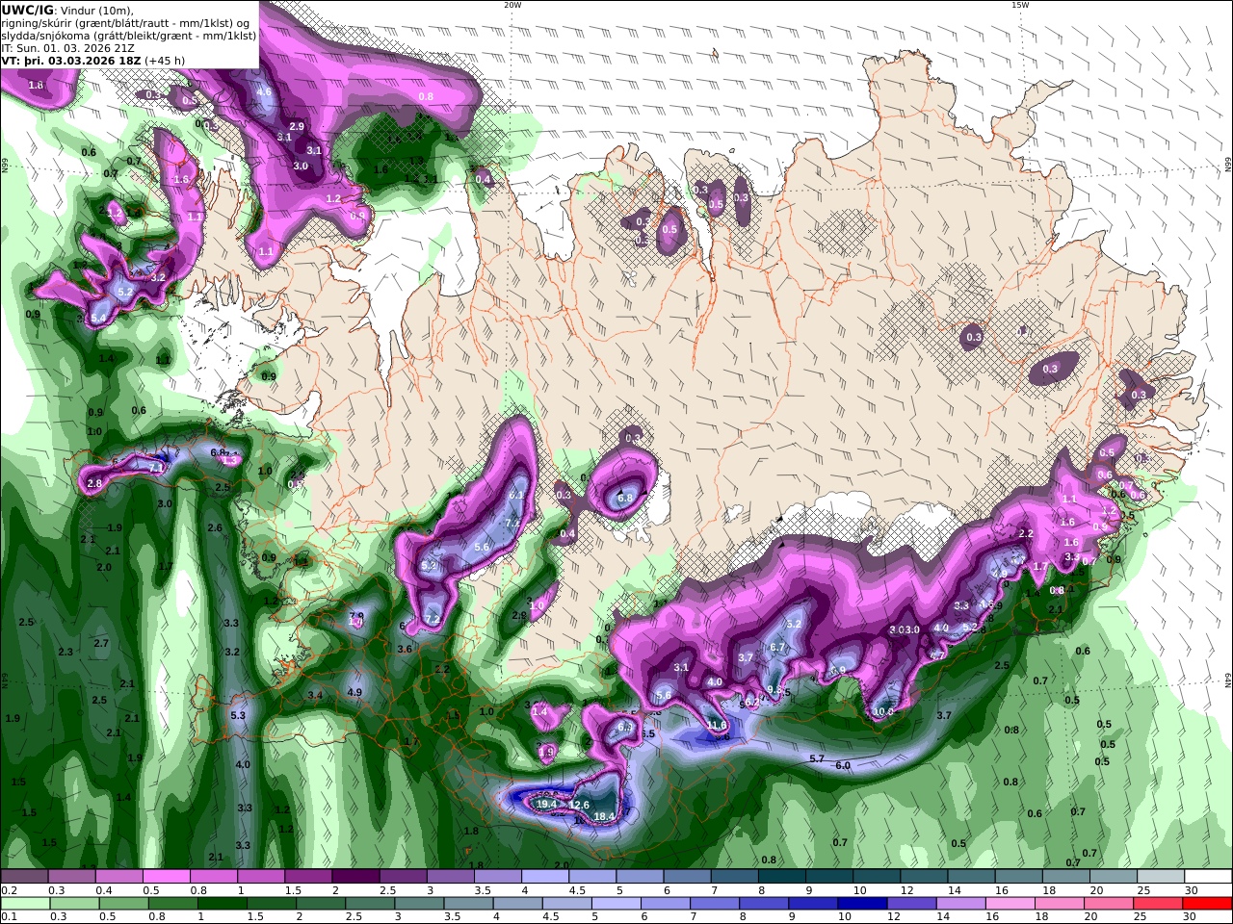Click the 10.6 value on the south coast

point(882,712)
